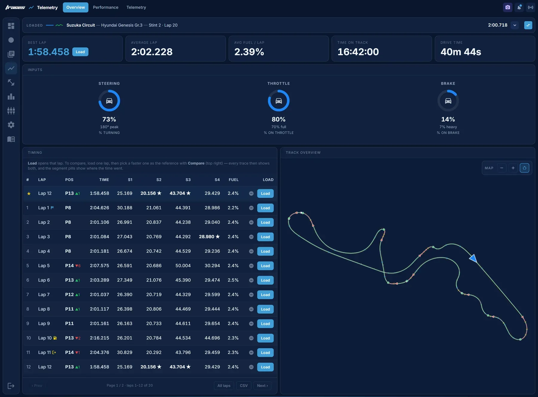Open the settings gear sidebar icon
Viewport: 538px width, 397px height.
(11, 125)
